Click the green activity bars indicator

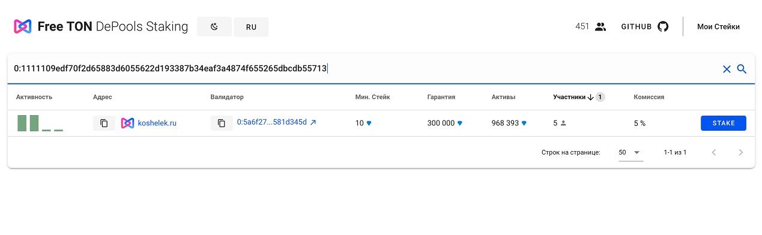tap(40, 123)
